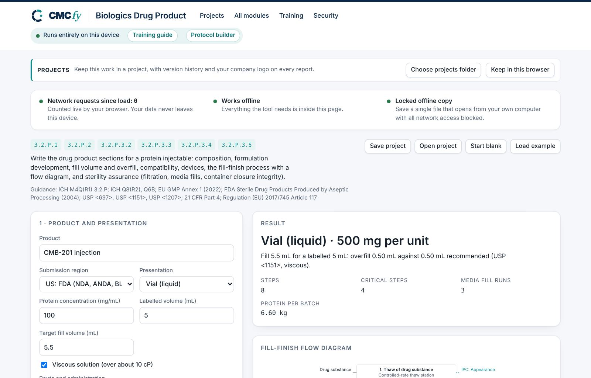Select the 3.2.P.3.5 section tag
Viewport: 591px width, 378px height.
pos(237,145)
